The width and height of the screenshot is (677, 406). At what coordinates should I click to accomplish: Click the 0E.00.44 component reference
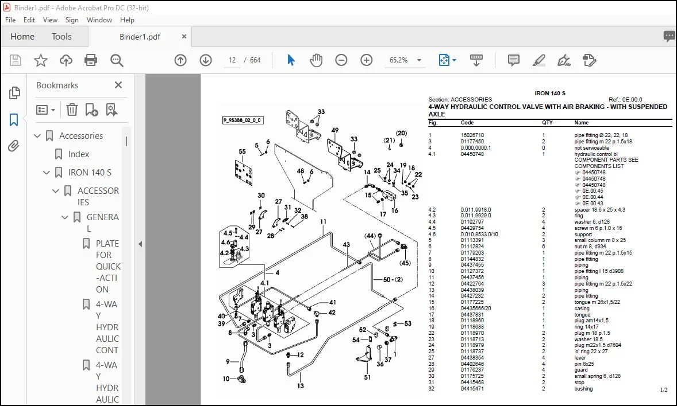pyautogui.click(x=593, y=197)
